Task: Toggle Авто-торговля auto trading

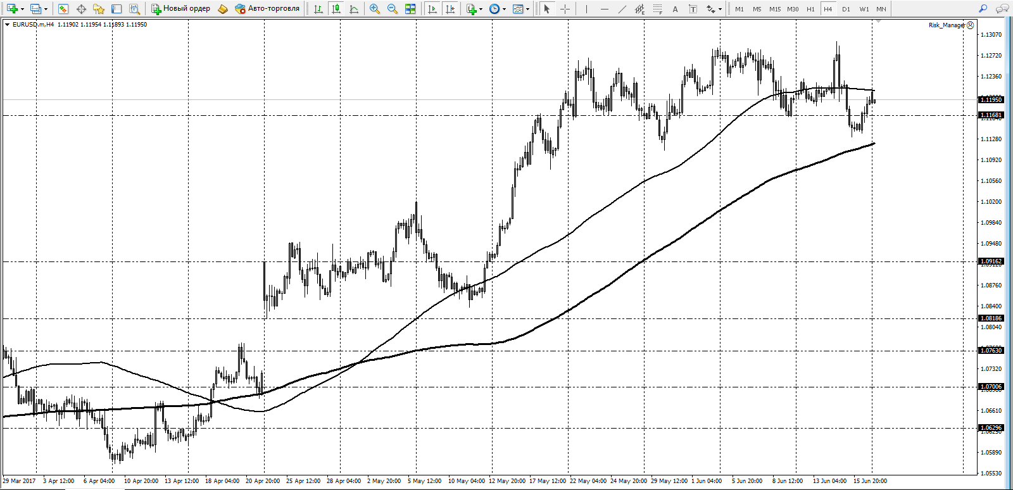Action: [267, 9]
